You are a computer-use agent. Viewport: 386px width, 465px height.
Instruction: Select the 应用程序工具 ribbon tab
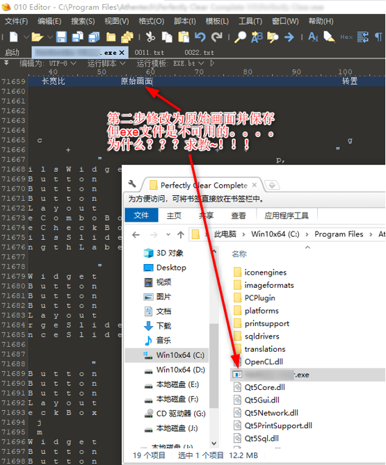click(x=287, y=215)
